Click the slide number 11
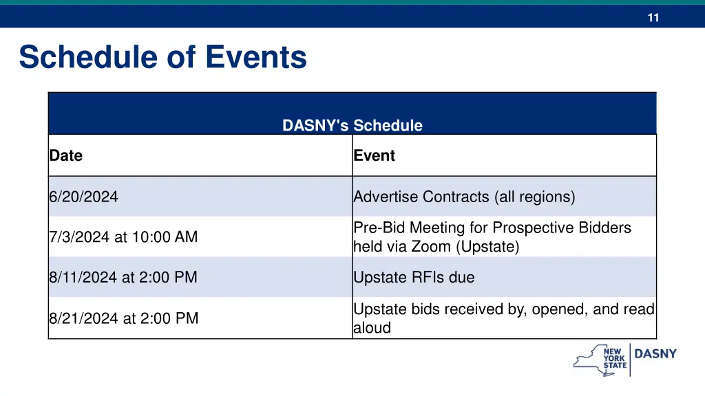Viewport: 705px width, 396px height. [x=653, y=18]
